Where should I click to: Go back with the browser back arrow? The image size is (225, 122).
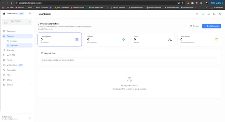tap(3, 3)
